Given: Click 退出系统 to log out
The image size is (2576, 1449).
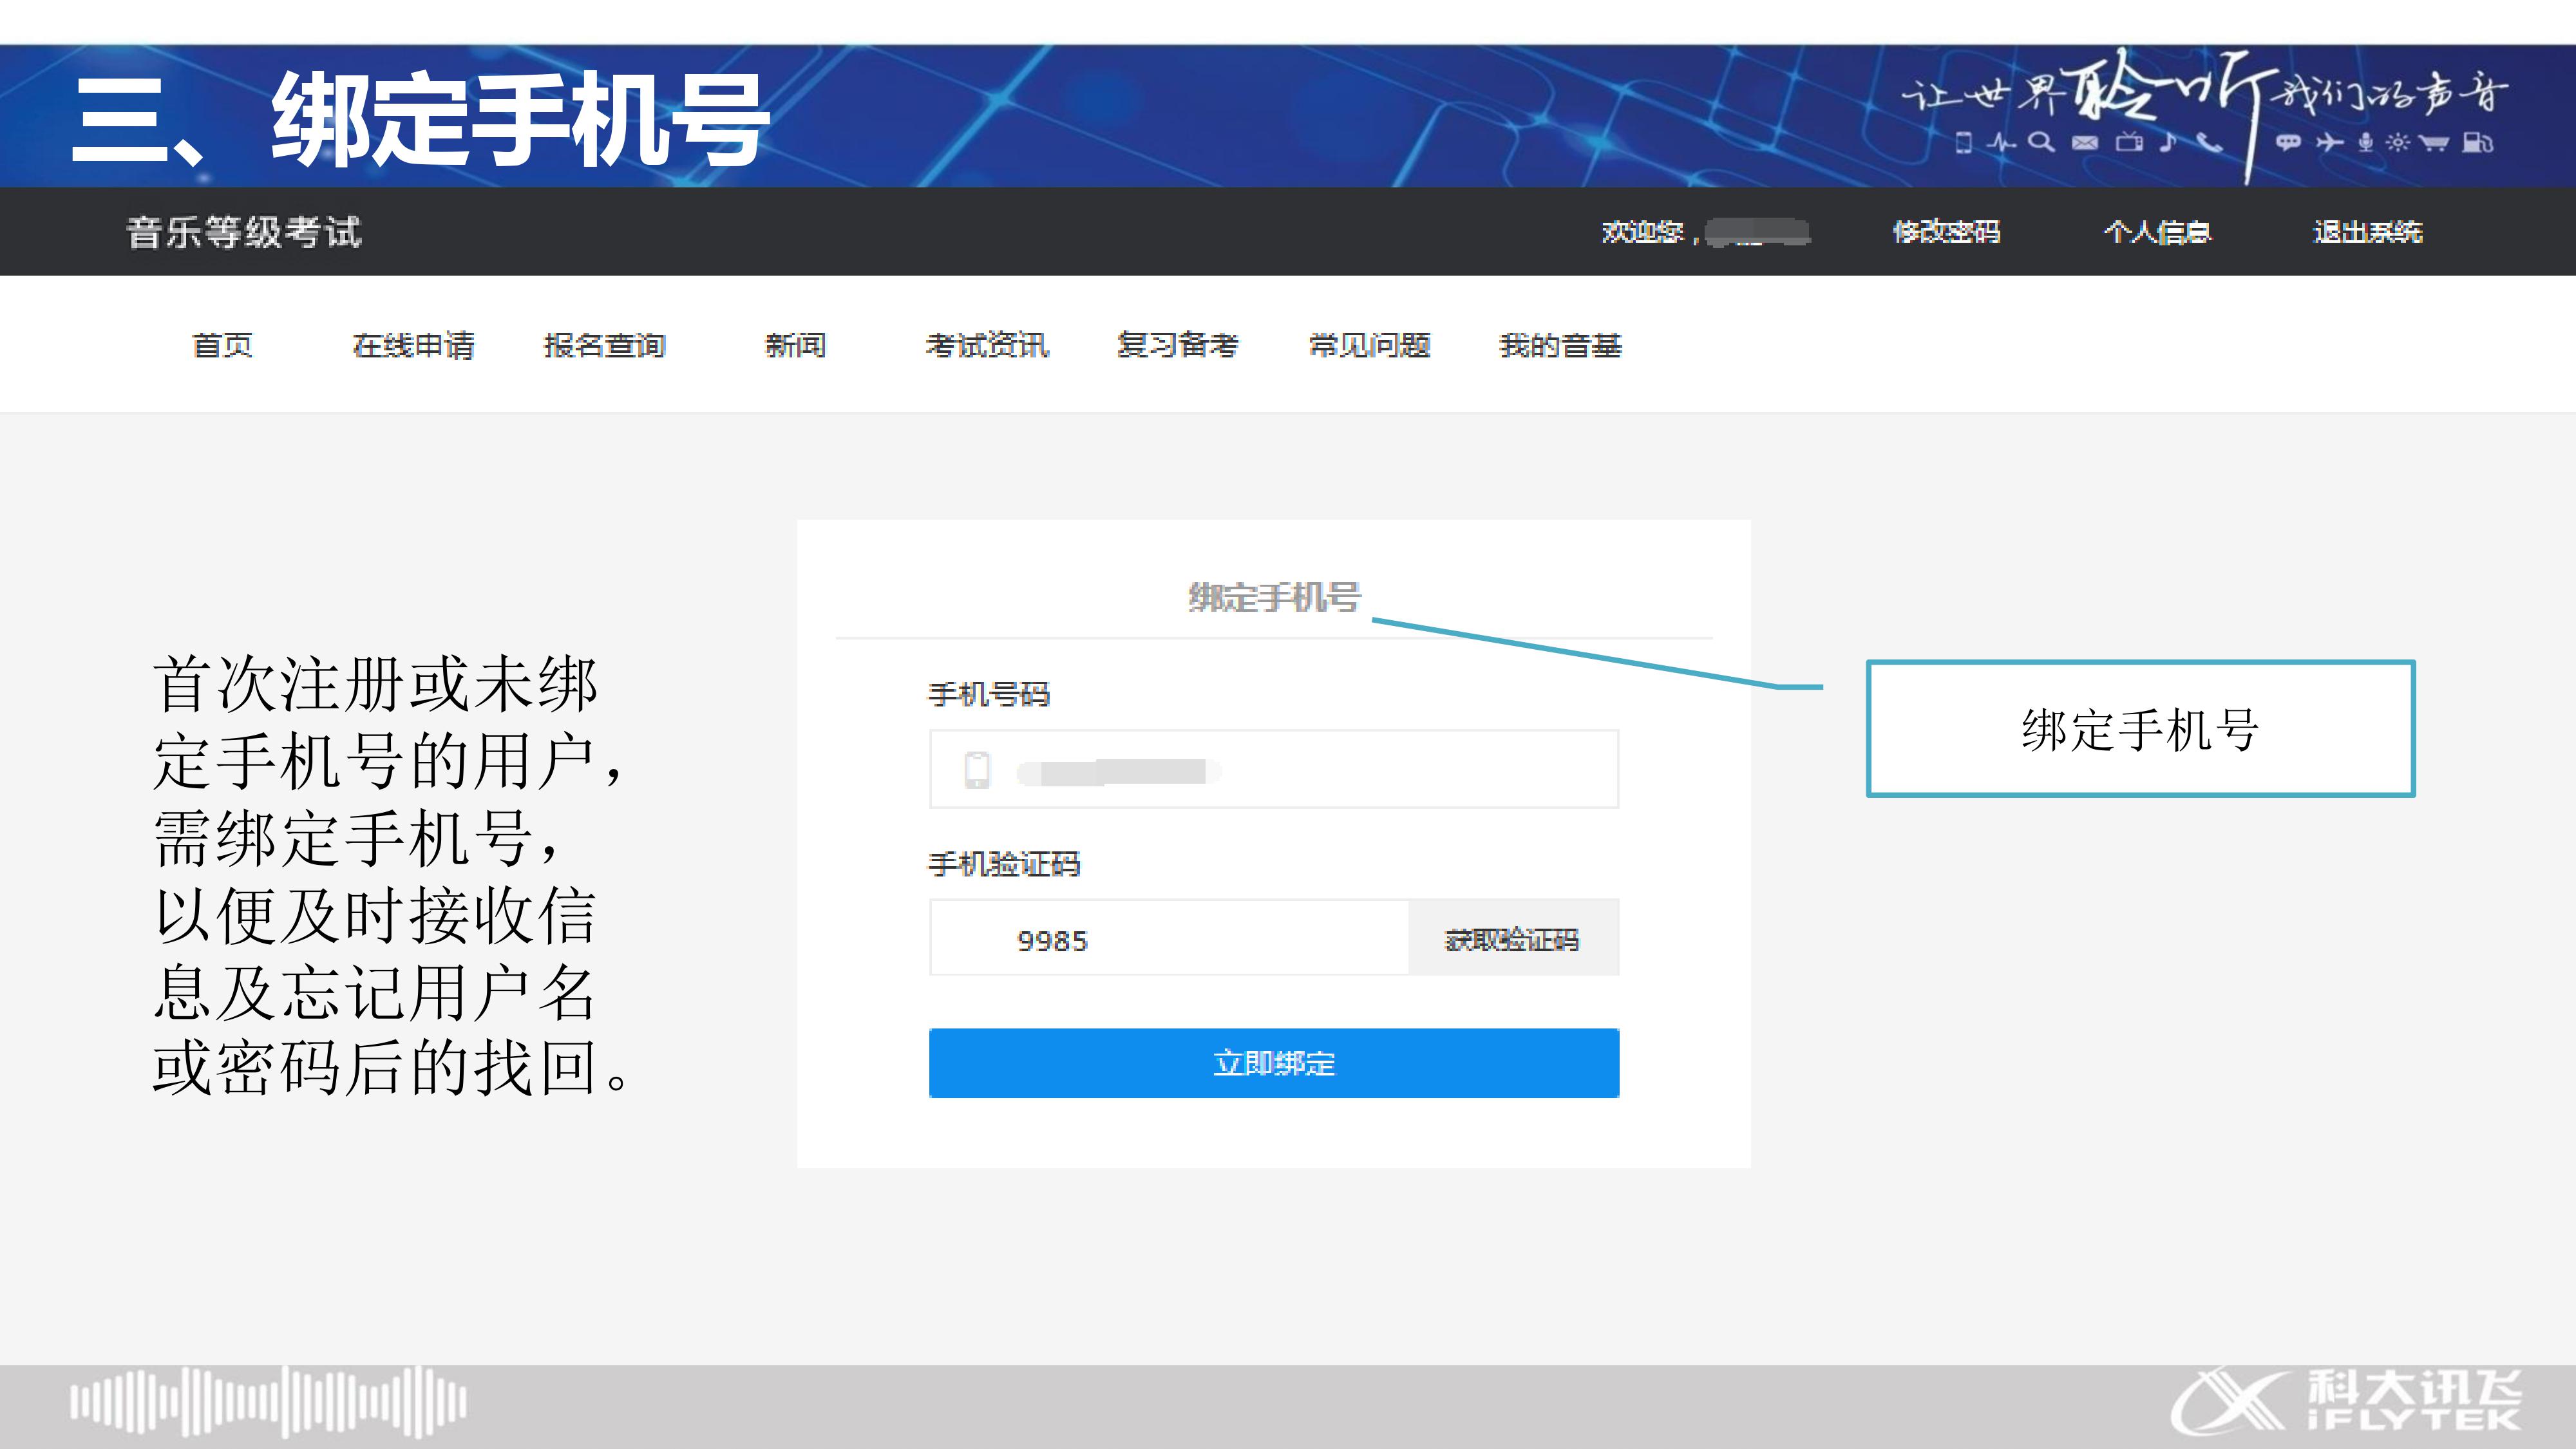Looking at the screenshot, I should point(2367,232).
